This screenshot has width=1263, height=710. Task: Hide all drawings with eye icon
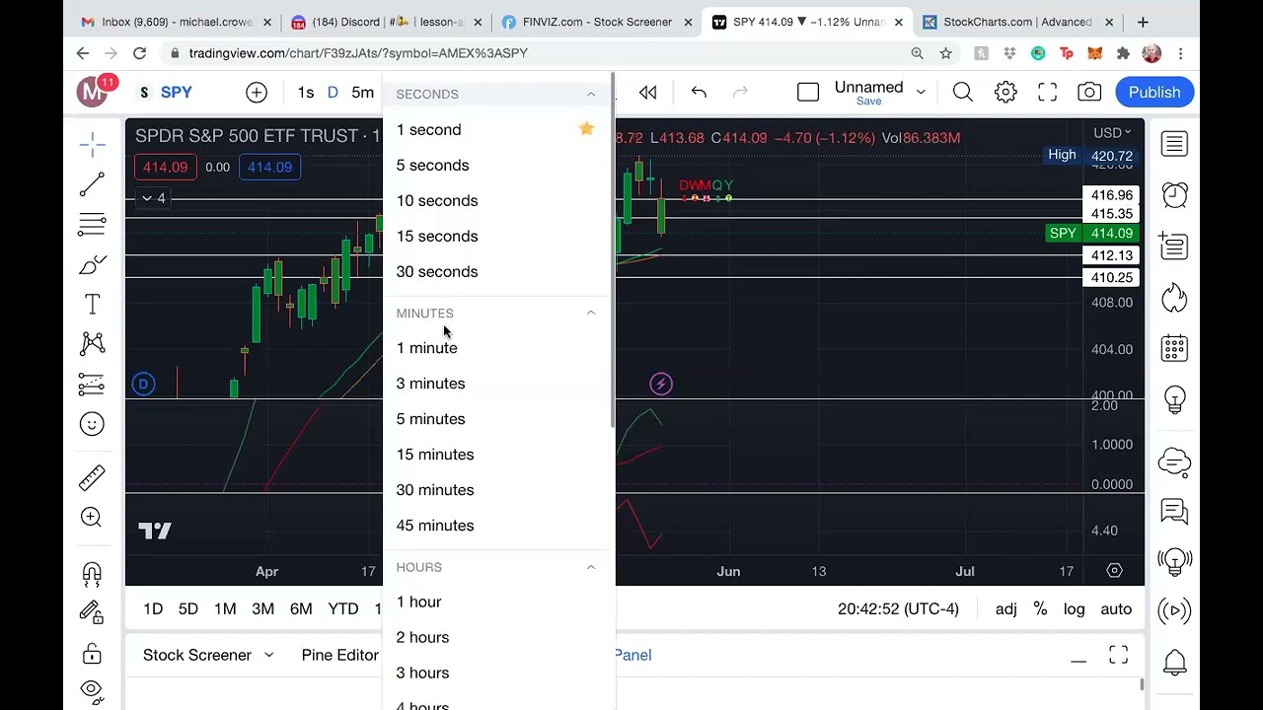92,690
